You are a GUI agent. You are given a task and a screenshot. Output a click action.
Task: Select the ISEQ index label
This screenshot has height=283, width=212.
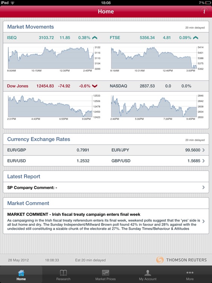click(x=12, y=38)
